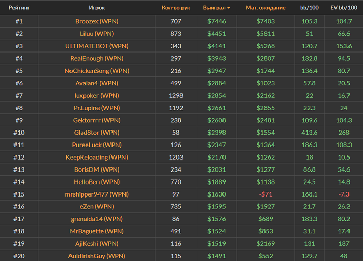Sort by EV bb/100 column header
The height and width of the screenshot is (261, 363).
click(x=343, y=8)
